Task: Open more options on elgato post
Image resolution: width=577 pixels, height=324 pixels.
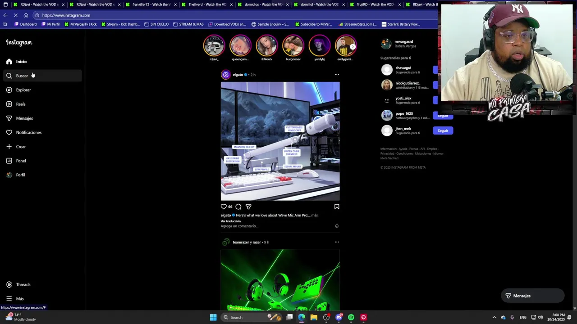Action: [x=337, y=75]
